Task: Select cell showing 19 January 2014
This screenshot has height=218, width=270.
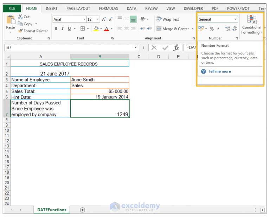Action: tap(100, 97)
